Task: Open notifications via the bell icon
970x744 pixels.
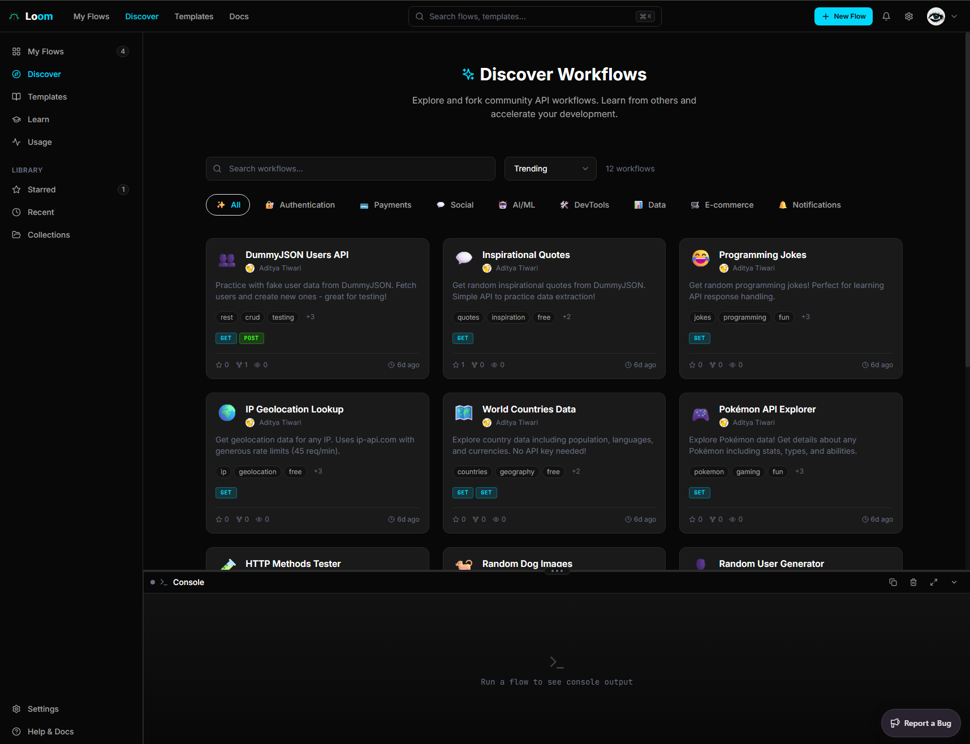Action: coord(886,16)
